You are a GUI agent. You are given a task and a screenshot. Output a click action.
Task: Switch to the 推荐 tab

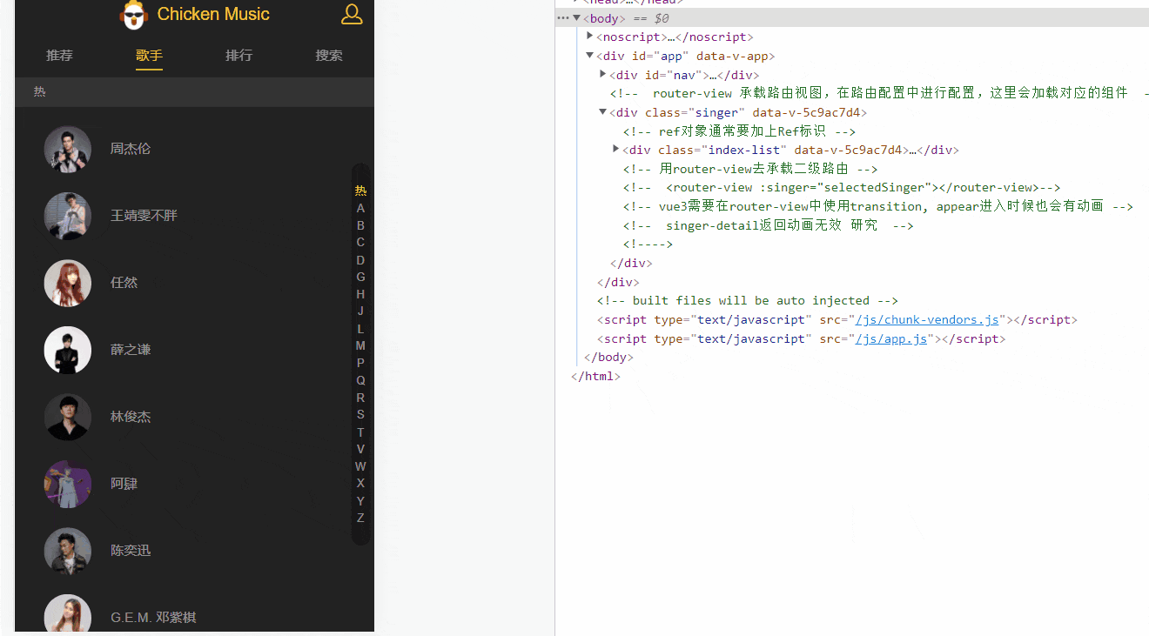tap(59, 55)
